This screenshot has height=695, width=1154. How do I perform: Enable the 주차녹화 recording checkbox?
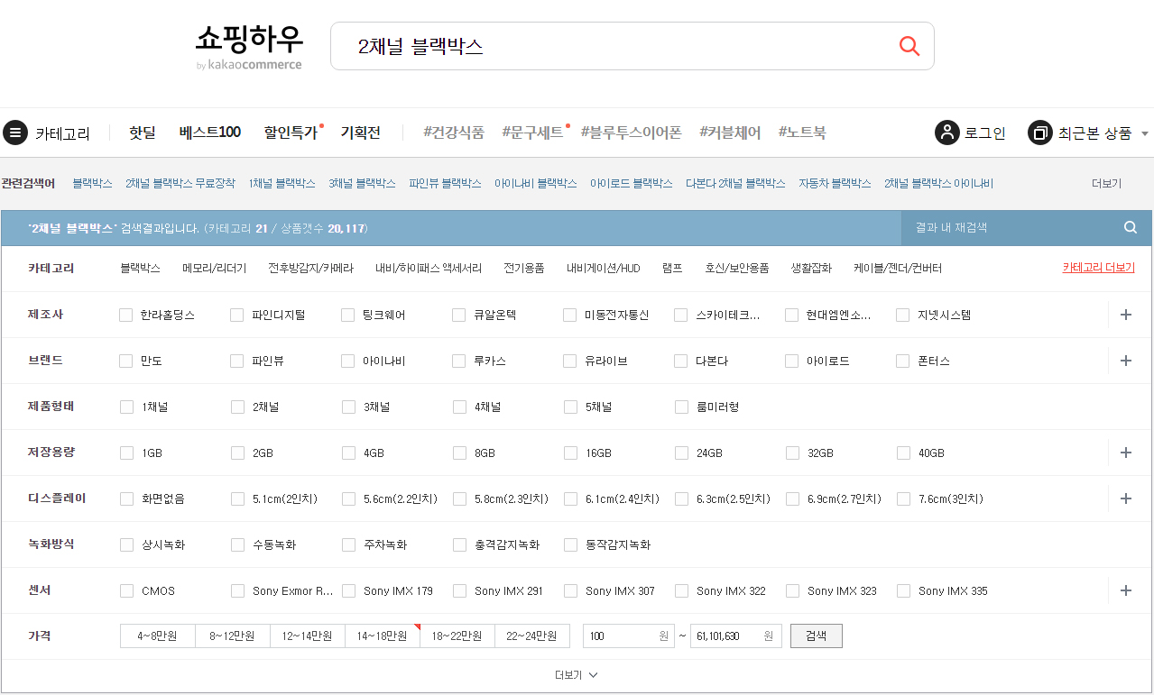coord(348,544)
